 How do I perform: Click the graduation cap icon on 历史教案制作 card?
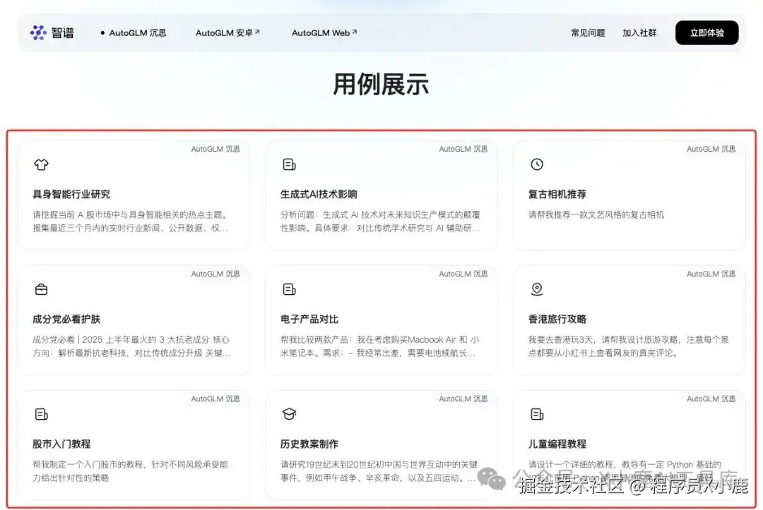coord(289,414)
